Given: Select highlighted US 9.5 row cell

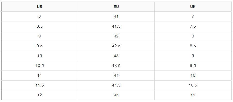Looking at the screenshot, I should point(39,46).
